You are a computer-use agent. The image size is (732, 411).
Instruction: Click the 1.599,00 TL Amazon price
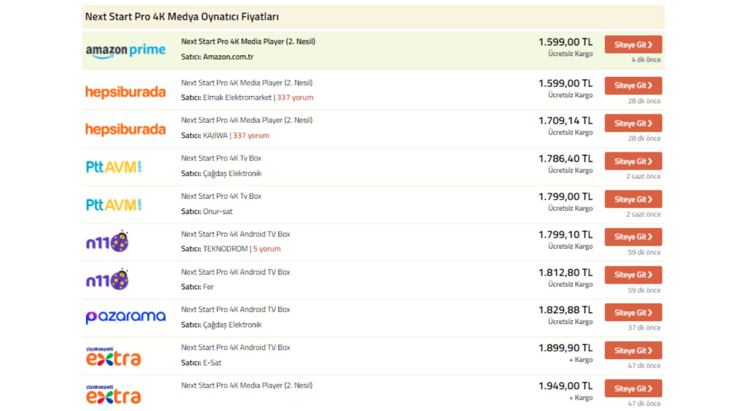[x=565, y=42]
